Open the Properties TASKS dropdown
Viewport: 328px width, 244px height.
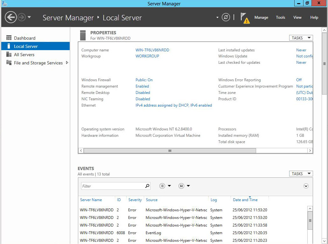point(301,37)
